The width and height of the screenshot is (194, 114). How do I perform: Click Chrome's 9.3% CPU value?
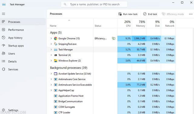128,38
